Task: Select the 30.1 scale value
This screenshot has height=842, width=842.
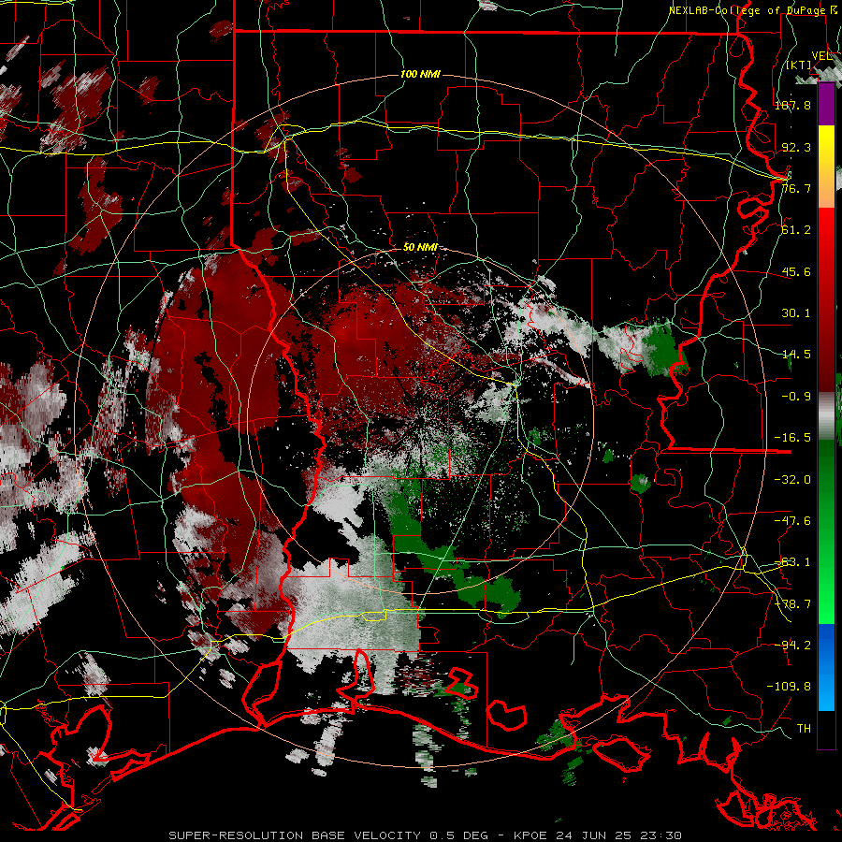Action: coord(796,313)
